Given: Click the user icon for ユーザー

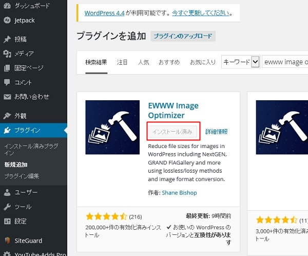Looking at the screenshot, I should [7, 192].
